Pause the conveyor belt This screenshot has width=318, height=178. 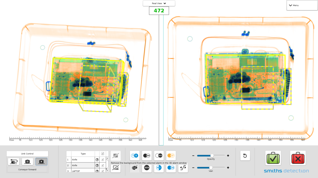pos(27,161)
